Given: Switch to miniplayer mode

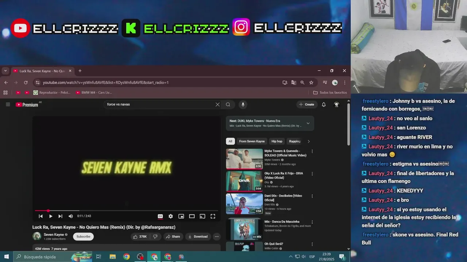Looking at the screenshot, I should pyautogui.click(x=181, y=216).
